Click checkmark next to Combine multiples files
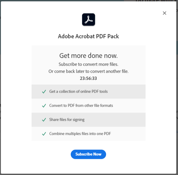The height and width of the screenshot is (175, 178). (44, 134)
